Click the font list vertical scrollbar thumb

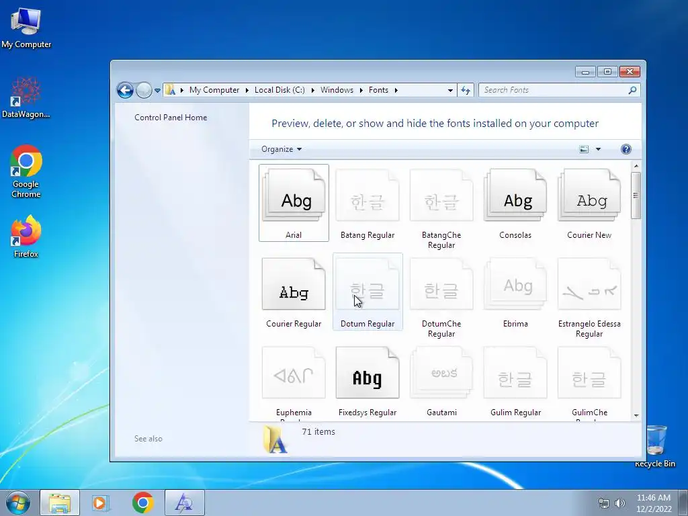(x=636, y=196)
